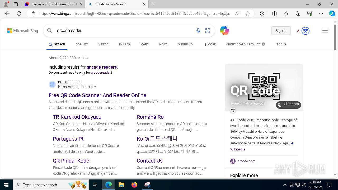Screen dimensions: 338x190
Task: Close the qrcodereader Search tab
Action: tap(144, 4)
